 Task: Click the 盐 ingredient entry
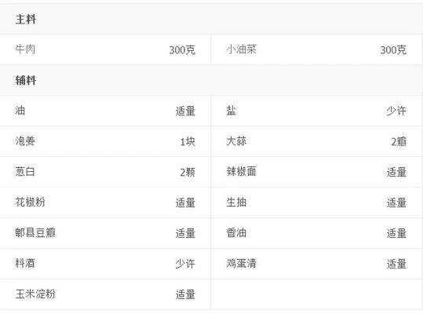pos(232,111)
